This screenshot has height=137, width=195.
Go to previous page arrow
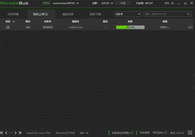[6, 133]
